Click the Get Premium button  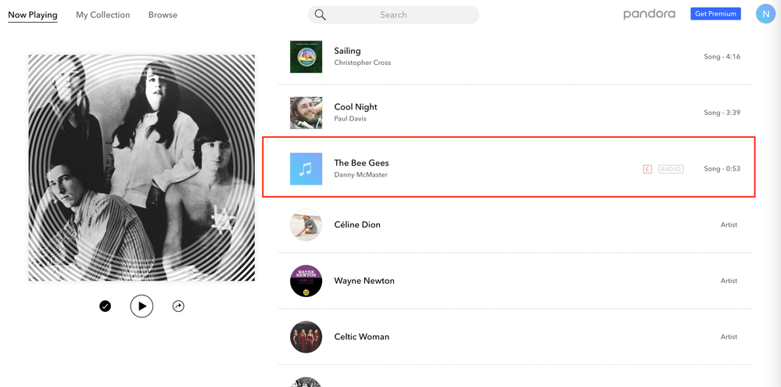pyautogui.click(x=715, y=14)
